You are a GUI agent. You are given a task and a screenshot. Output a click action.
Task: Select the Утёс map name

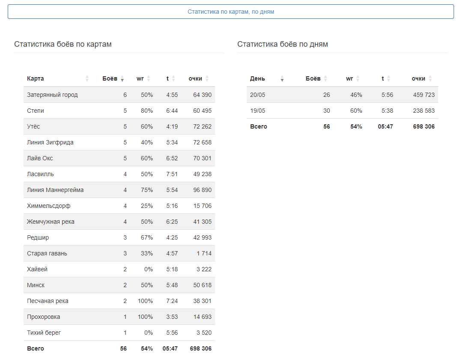pyautogui.click(x=33, y=126)
